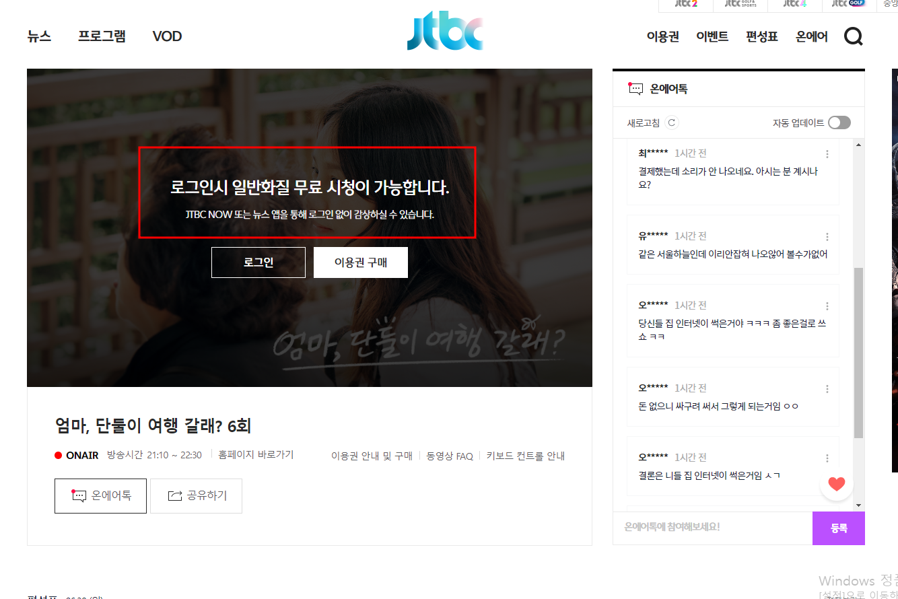
Task: Open options for the 돈 없으니 comment
Action: (x=827, y=389)
